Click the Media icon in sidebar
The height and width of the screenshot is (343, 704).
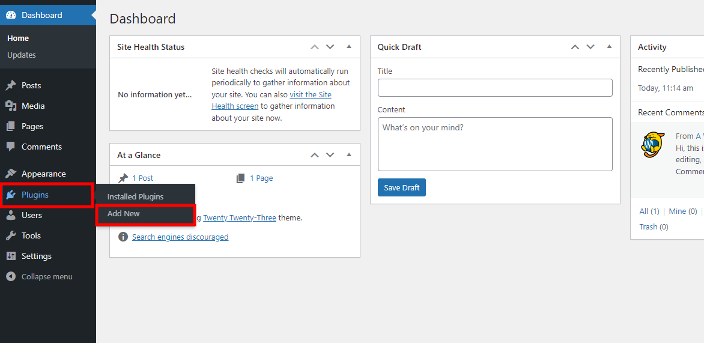[11, 106]
